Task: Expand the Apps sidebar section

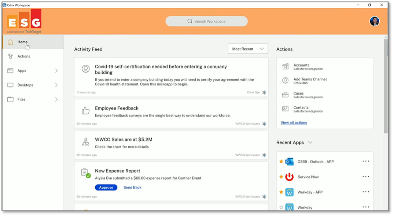Action: (x=56, y=71)
